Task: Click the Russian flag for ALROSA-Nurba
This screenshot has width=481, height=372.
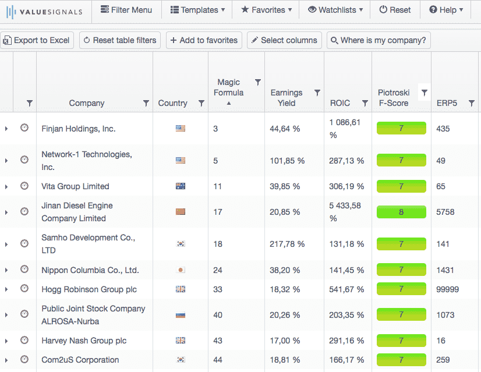Action: tap(181, 315)
